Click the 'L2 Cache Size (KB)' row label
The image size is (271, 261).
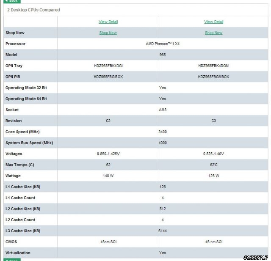tap(23, 209)
